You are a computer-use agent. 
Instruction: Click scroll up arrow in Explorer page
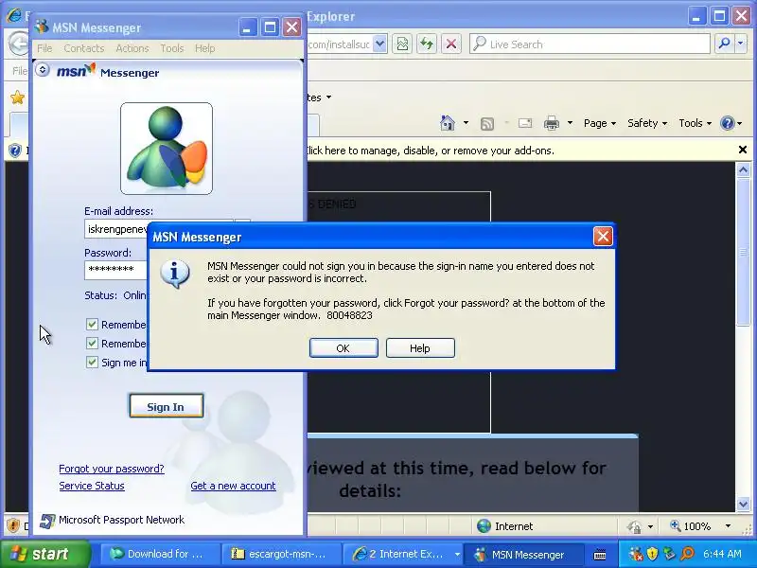pyautogui.click(x=743, y=169)
